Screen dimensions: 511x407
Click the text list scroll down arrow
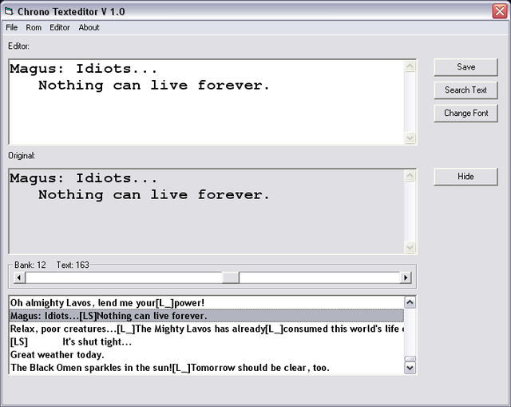click(x=410, y=369)
